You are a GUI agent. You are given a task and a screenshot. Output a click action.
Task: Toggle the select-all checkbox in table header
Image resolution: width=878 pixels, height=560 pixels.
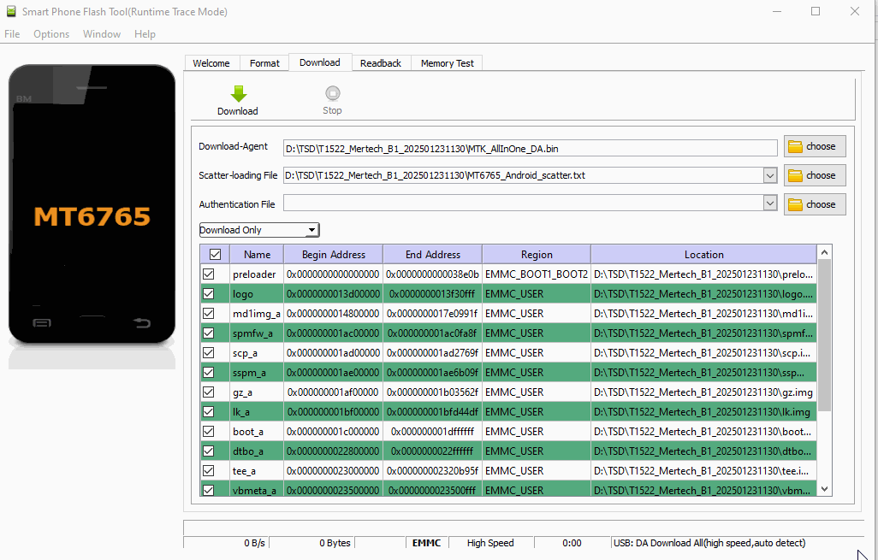(x=215, y=255)
